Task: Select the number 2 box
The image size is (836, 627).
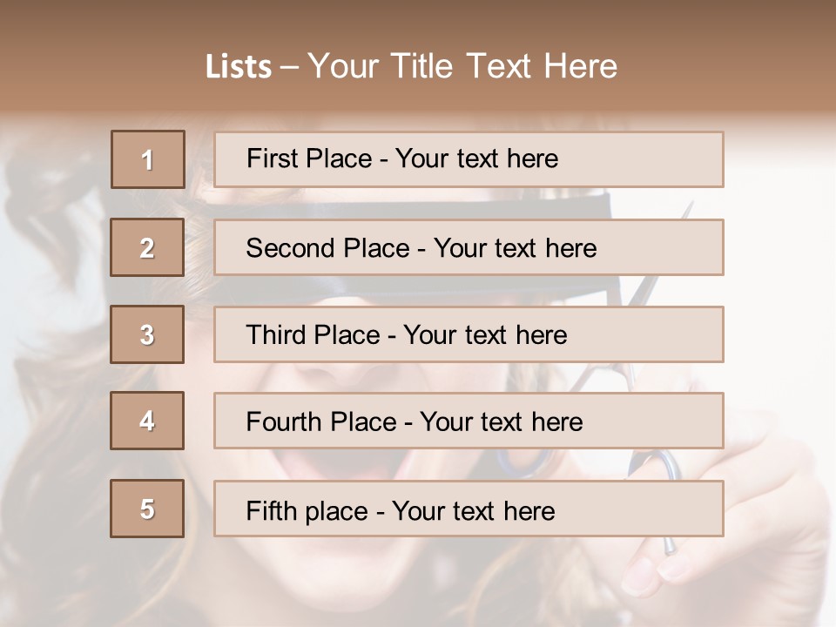Action: [147, 247]
